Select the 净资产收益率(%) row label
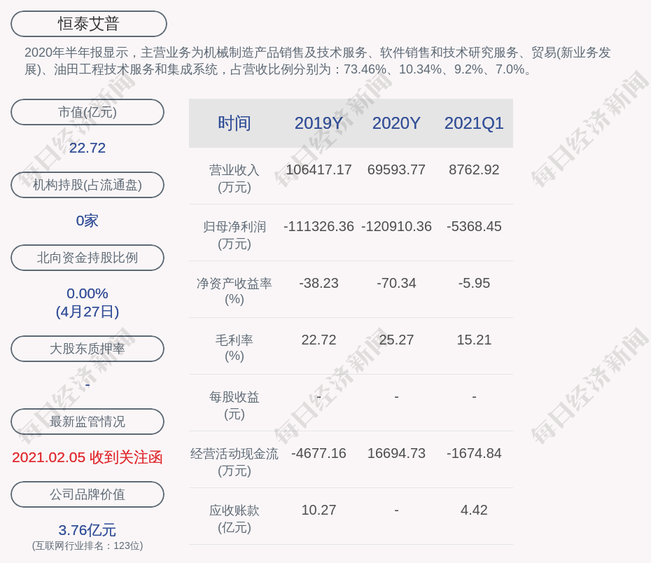The width and height of the screenshot is (651, 563). pos(234,291)
